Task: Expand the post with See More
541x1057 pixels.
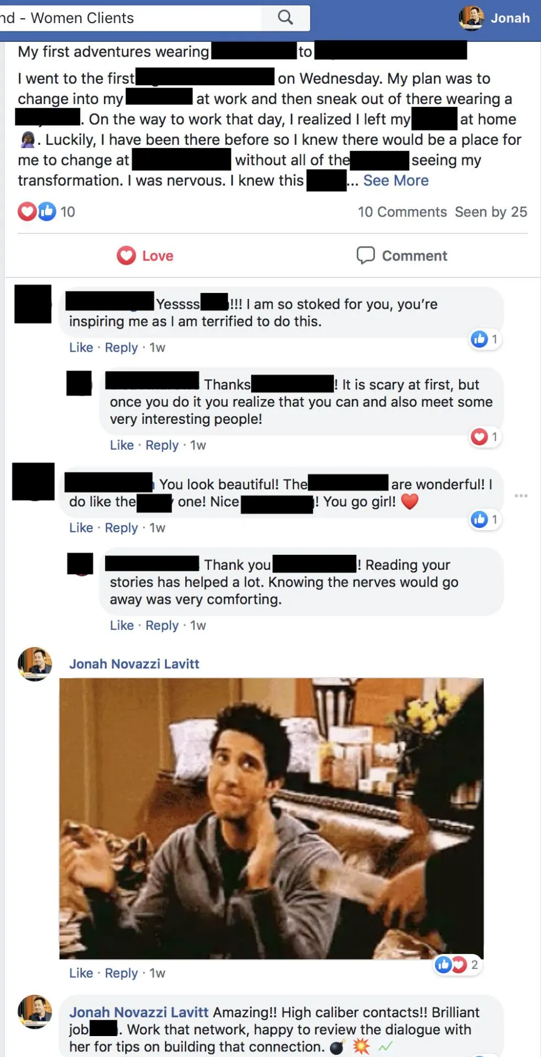Action: [396, 181]
